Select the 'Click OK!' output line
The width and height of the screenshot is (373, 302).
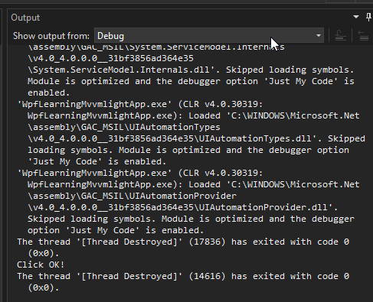pyautogui.click(x=41, y=265)
